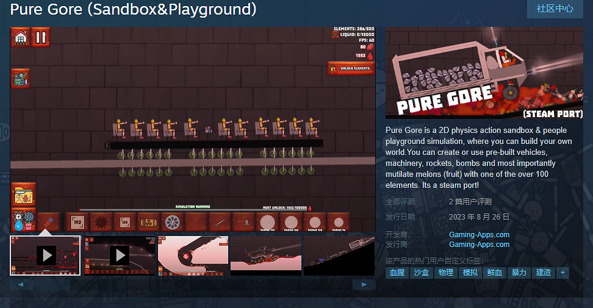Open the 社区中心 community hub button

click(555, 9)
